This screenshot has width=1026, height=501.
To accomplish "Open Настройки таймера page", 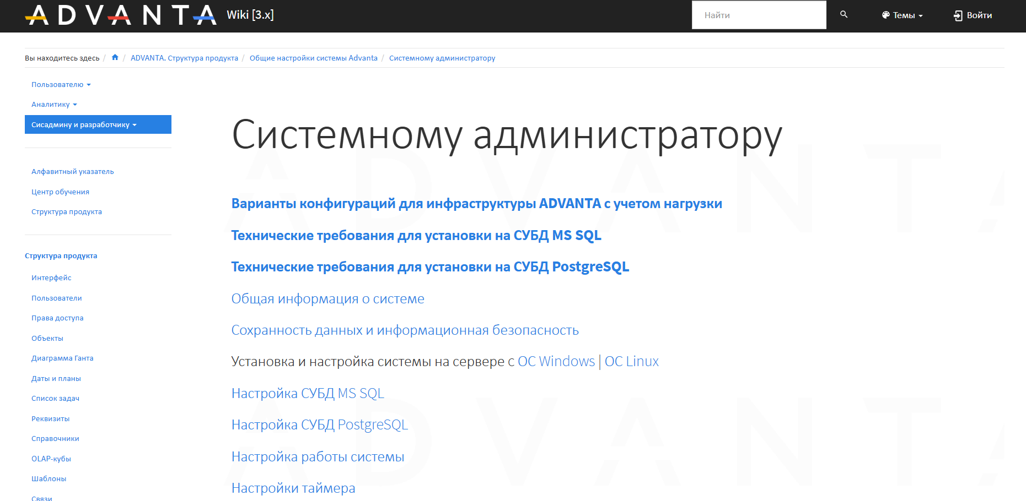I will click(293, 488).
